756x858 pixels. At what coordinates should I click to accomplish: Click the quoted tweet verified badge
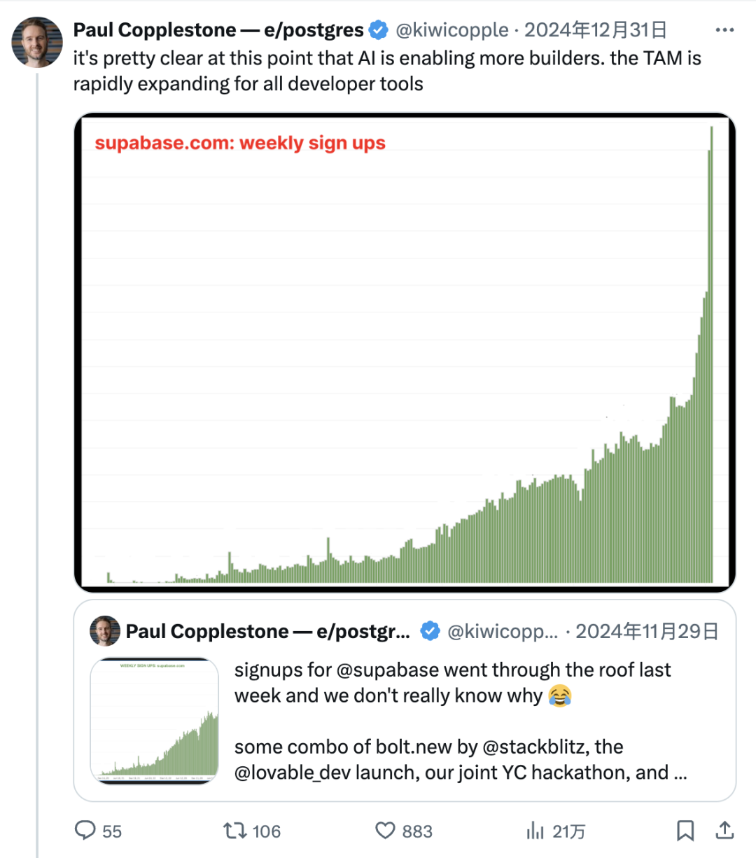coord(430,631)
